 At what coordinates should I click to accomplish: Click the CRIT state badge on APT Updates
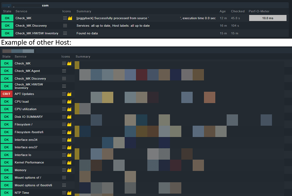click(x=6, y=94)
